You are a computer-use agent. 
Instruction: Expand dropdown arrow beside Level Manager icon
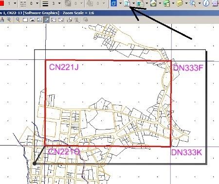[x=173, y=3]
